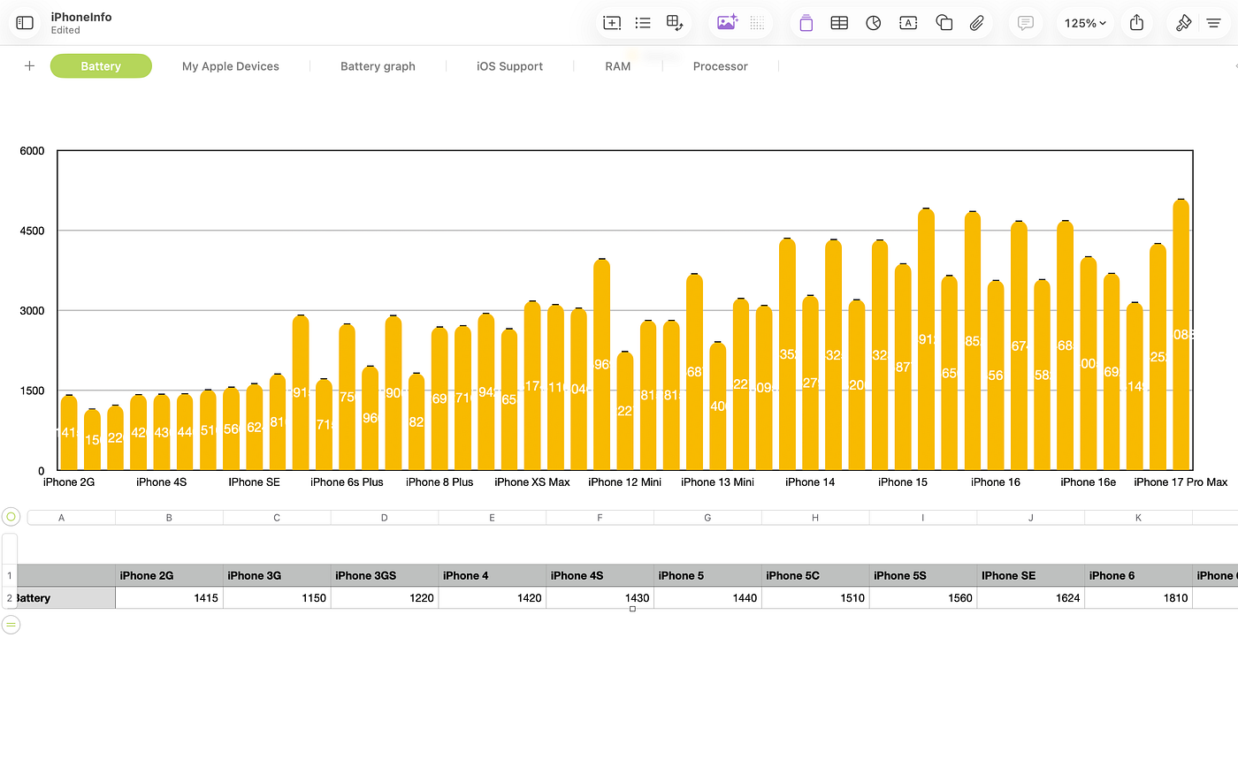Select the iPhone 3G header cell
1238x774 pixels.
click(277, 575)
